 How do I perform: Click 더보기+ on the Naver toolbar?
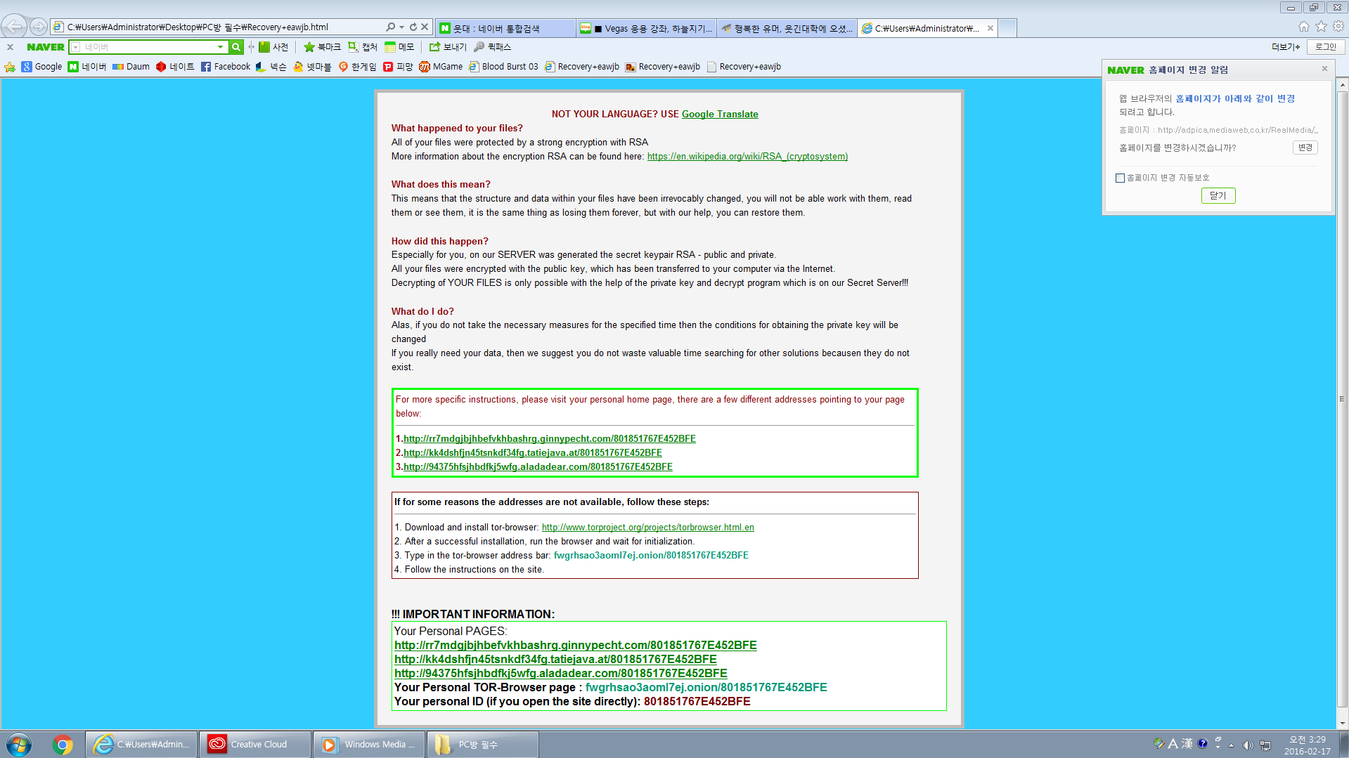(x=1286, y=47)
